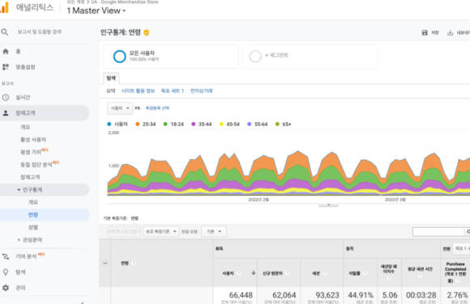Screen dimensions: 470x304
Task: Click the help icon next to 이탈률 column
Action: coord(365,273)
